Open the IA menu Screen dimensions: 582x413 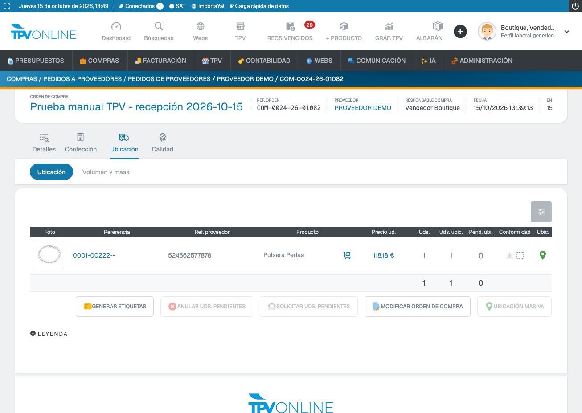(x=428, y=61)
